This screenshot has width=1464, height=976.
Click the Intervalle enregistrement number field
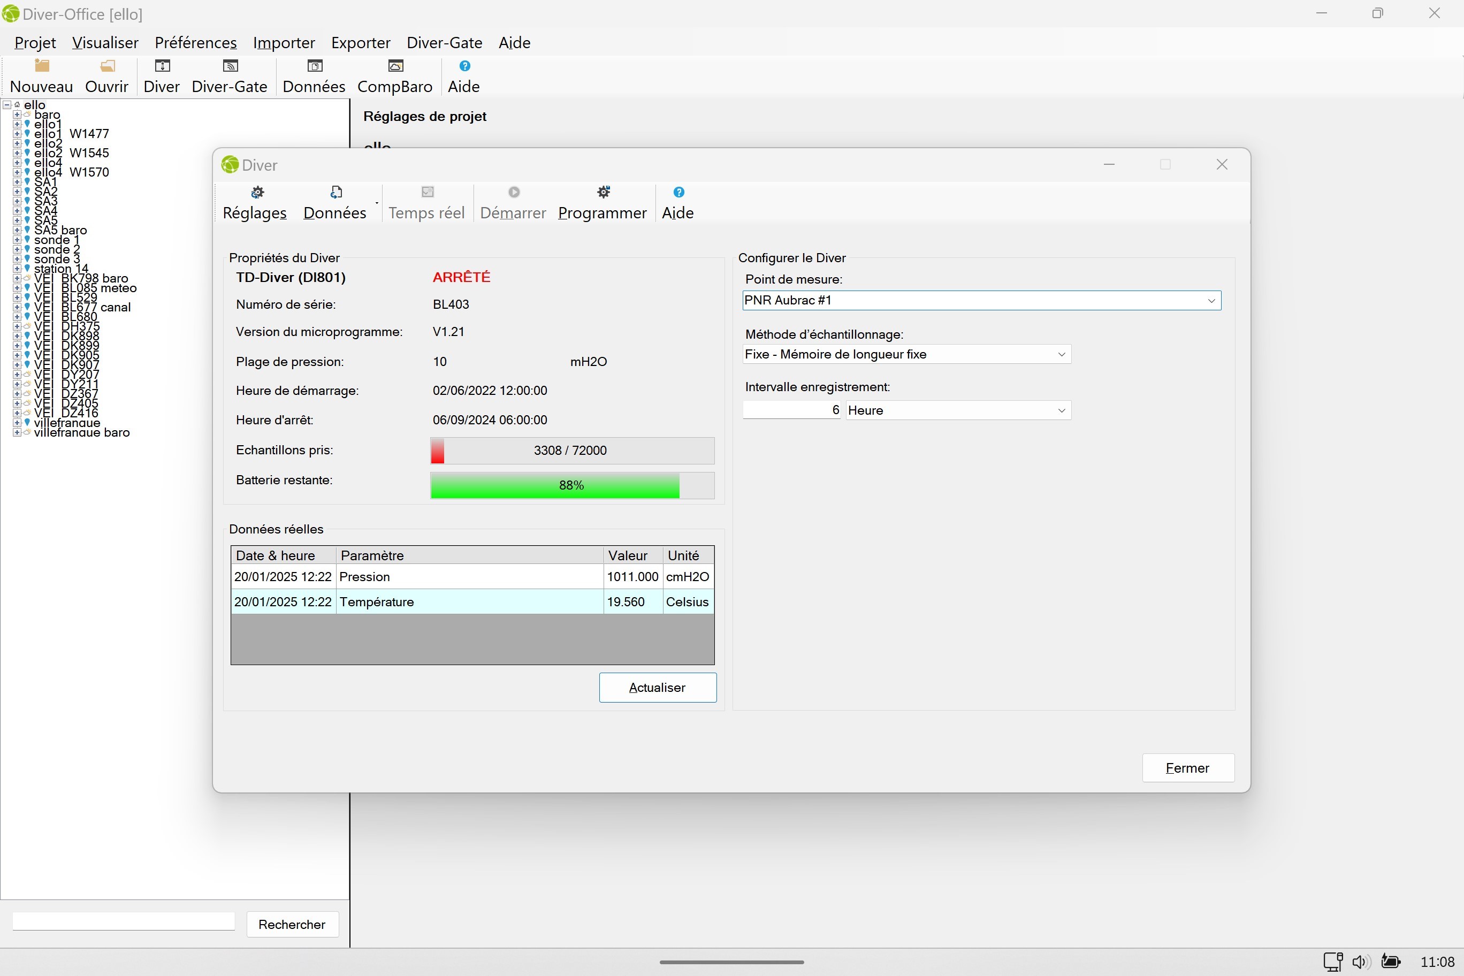tap(792, 410)
